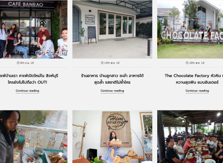
Task: Open the บ้านลูกสาว ชะอำ article title
Action: click(x=112, y=79)
